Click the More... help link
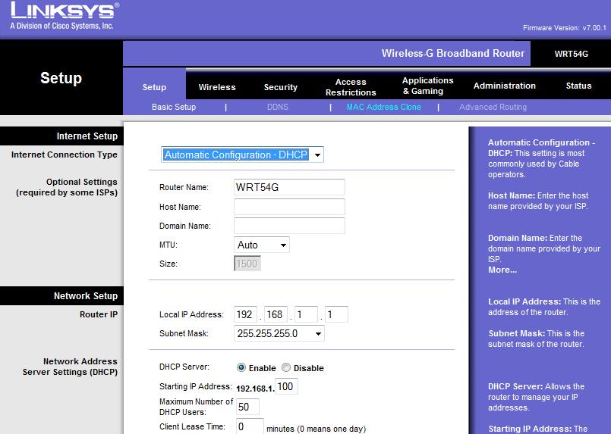Image resolution: width=611 pixels, height=434 pixels. point(502,270)
